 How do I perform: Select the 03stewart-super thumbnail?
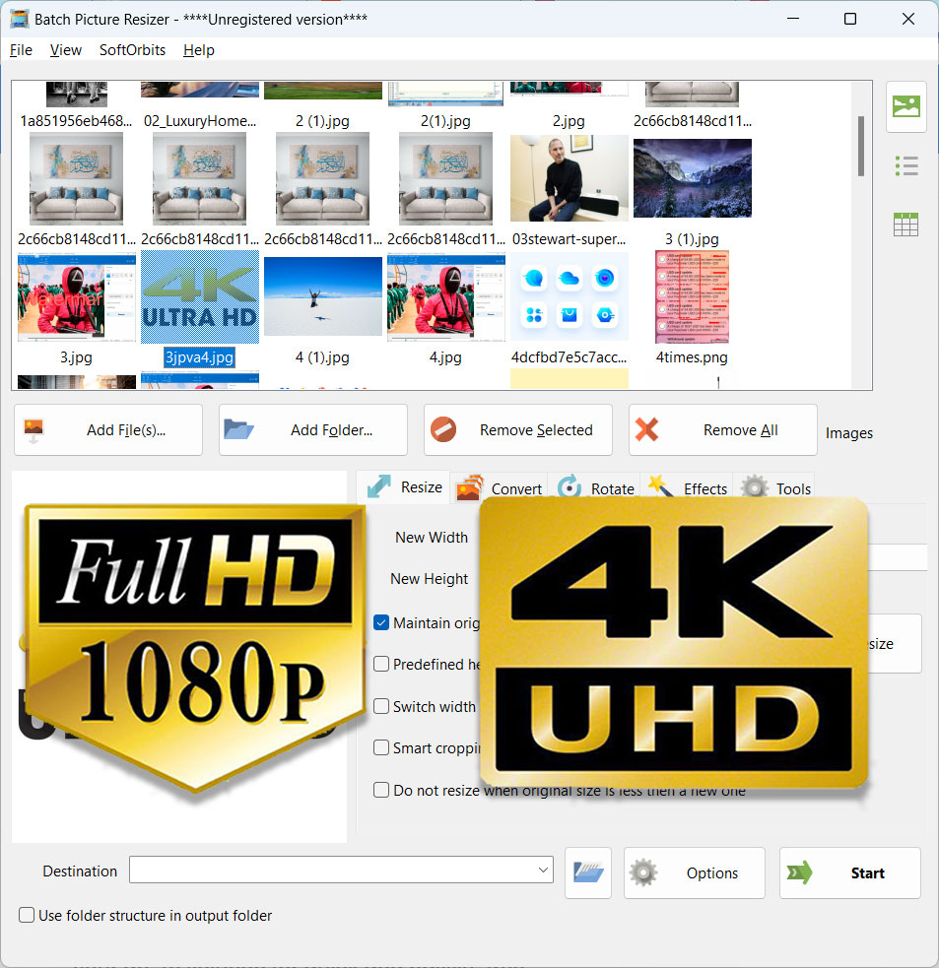569,178
